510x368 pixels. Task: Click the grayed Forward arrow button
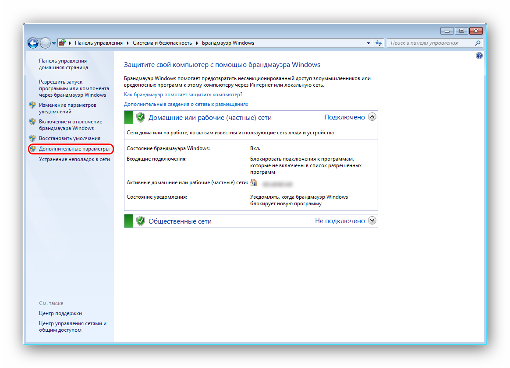click(45, 43)
